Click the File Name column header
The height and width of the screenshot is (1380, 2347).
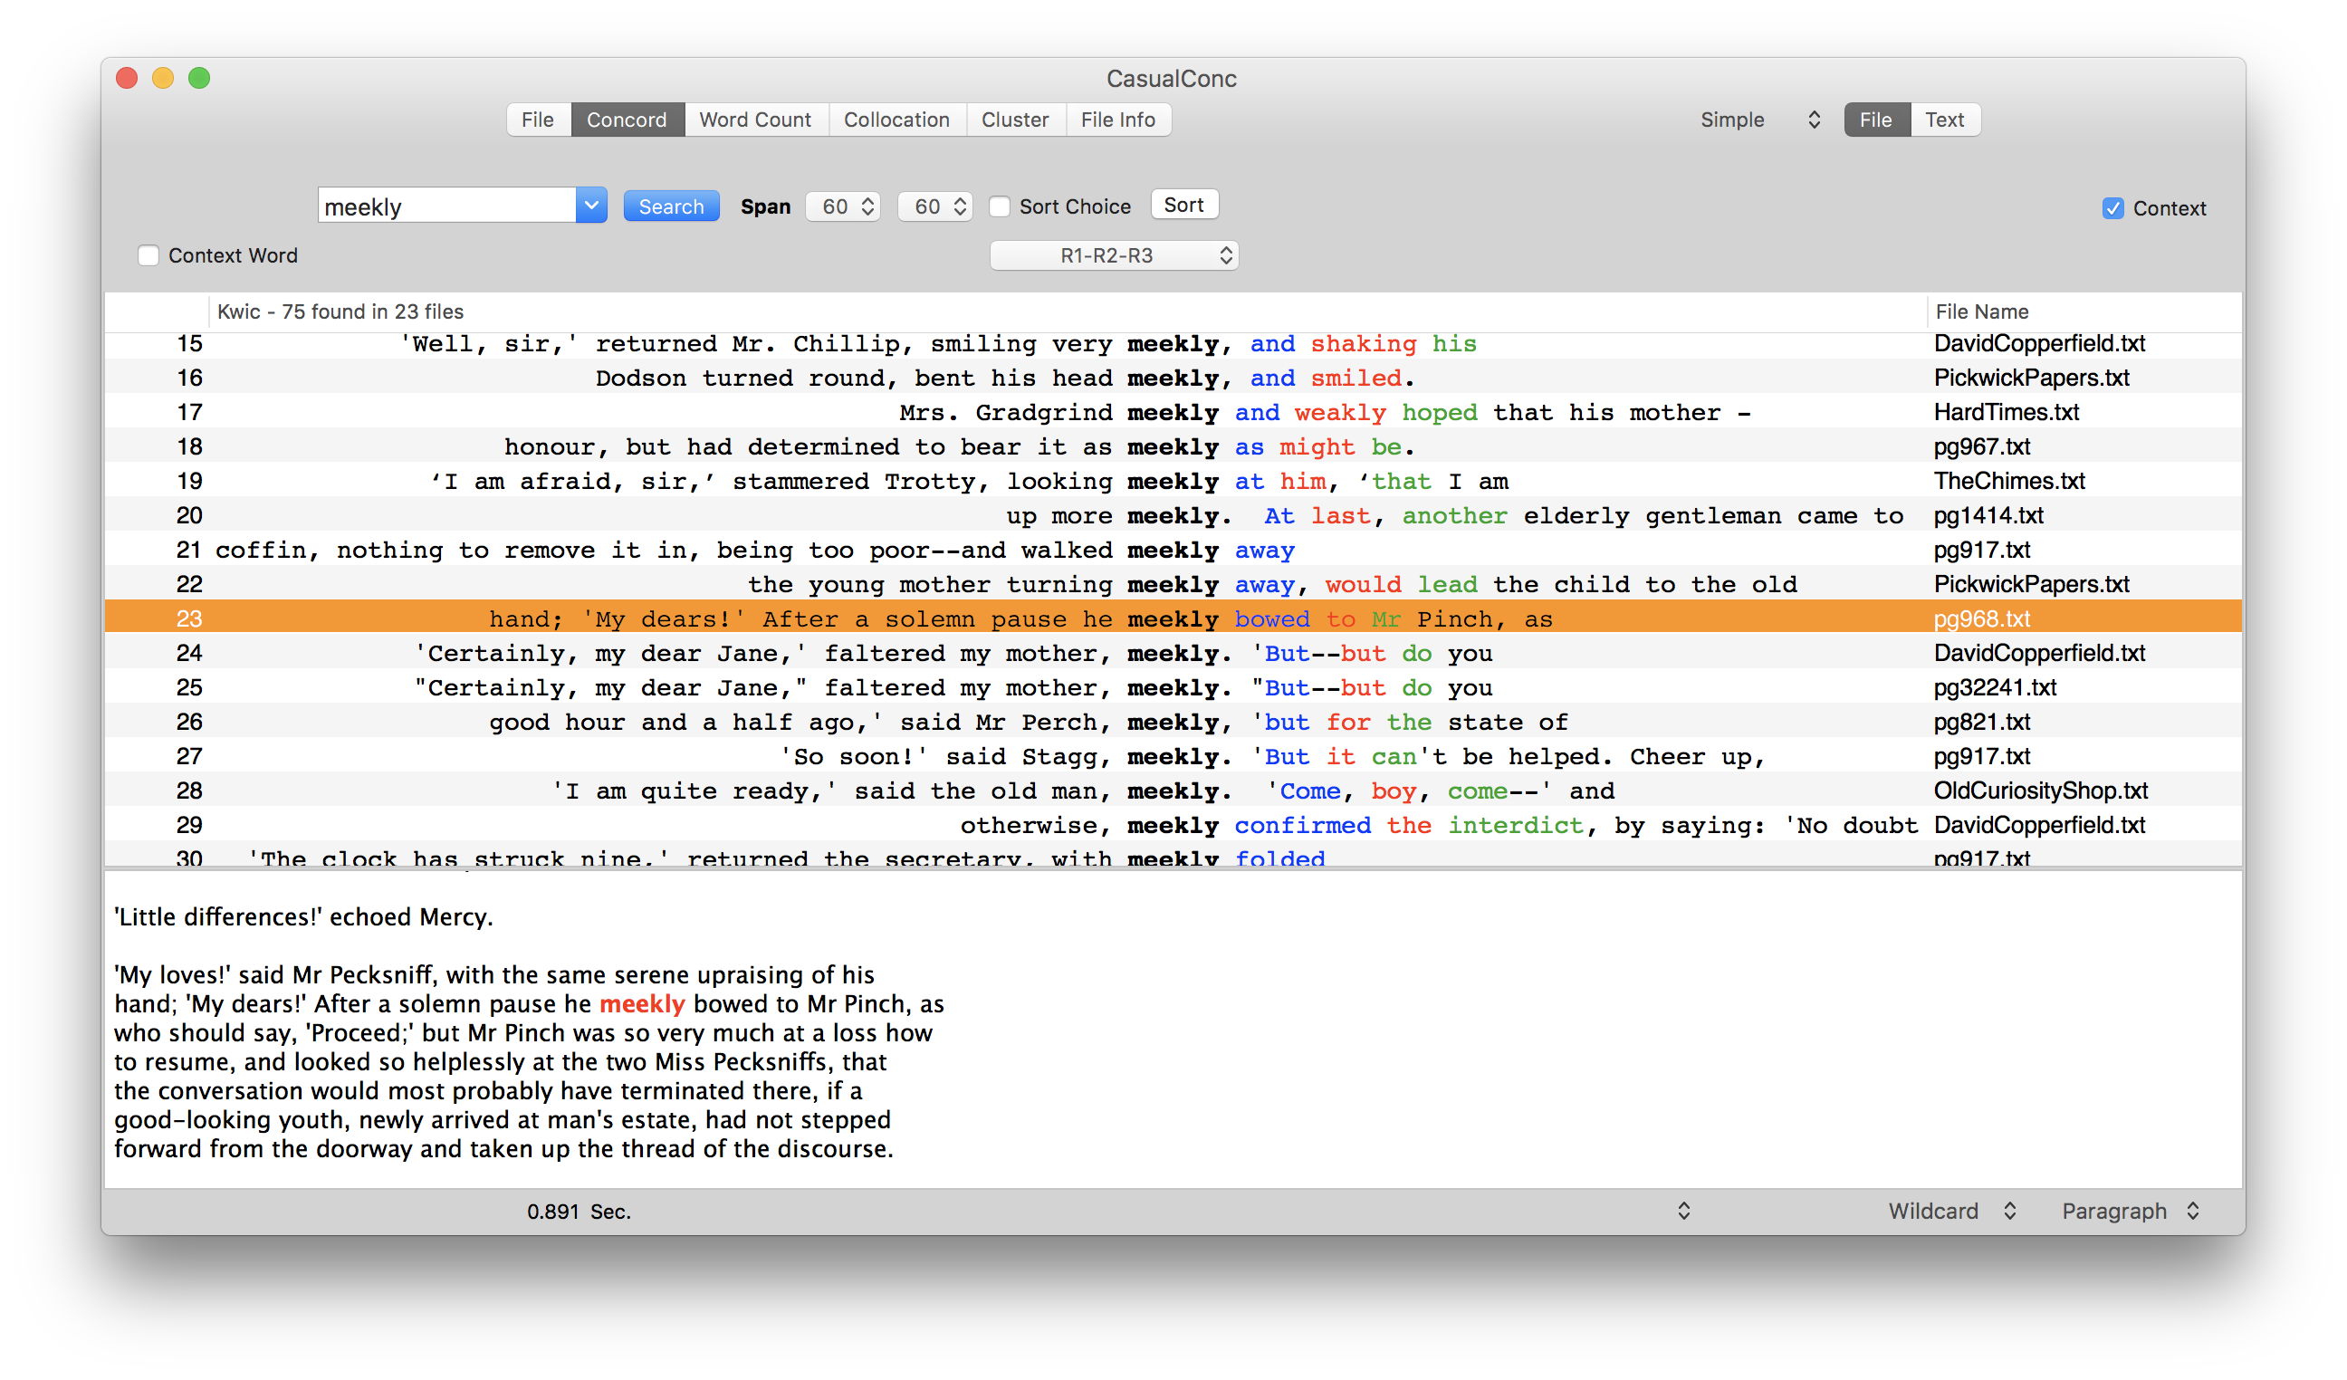click(x=2084, y=311)
